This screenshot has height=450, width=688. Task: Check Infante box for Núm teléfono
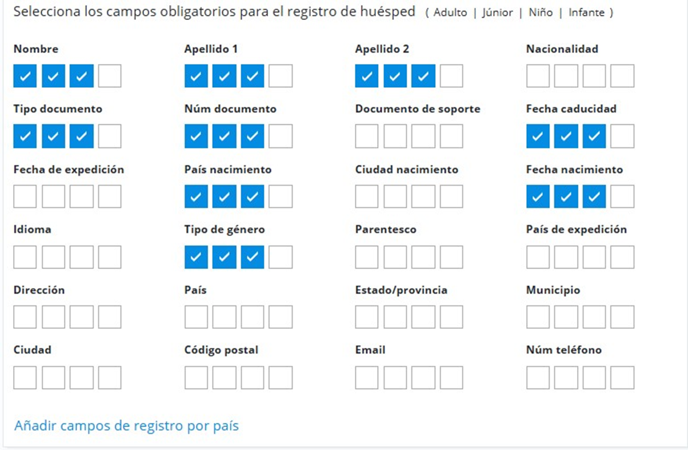pos(622,377)
